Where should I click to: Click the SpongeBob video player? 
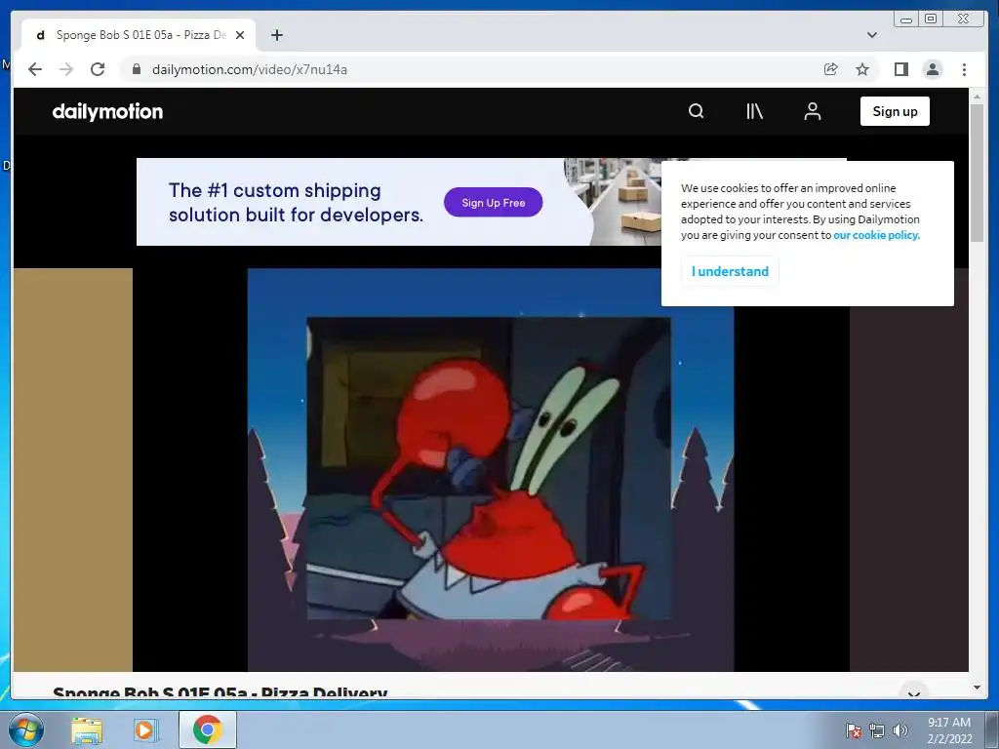[x=491, y=469]
